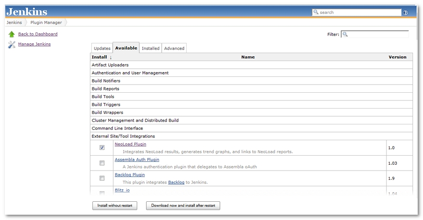Focus the Filter input field
423x220 pixels.
click(375, 34)
